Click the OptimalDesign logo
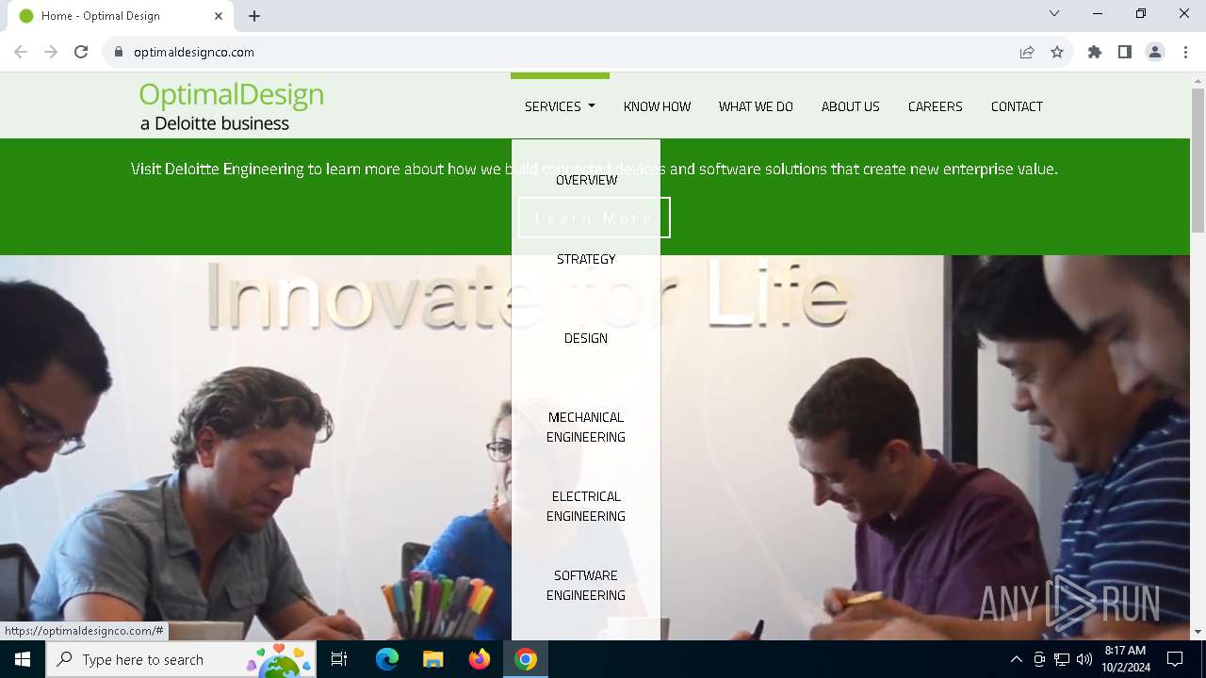 (231, 106)
